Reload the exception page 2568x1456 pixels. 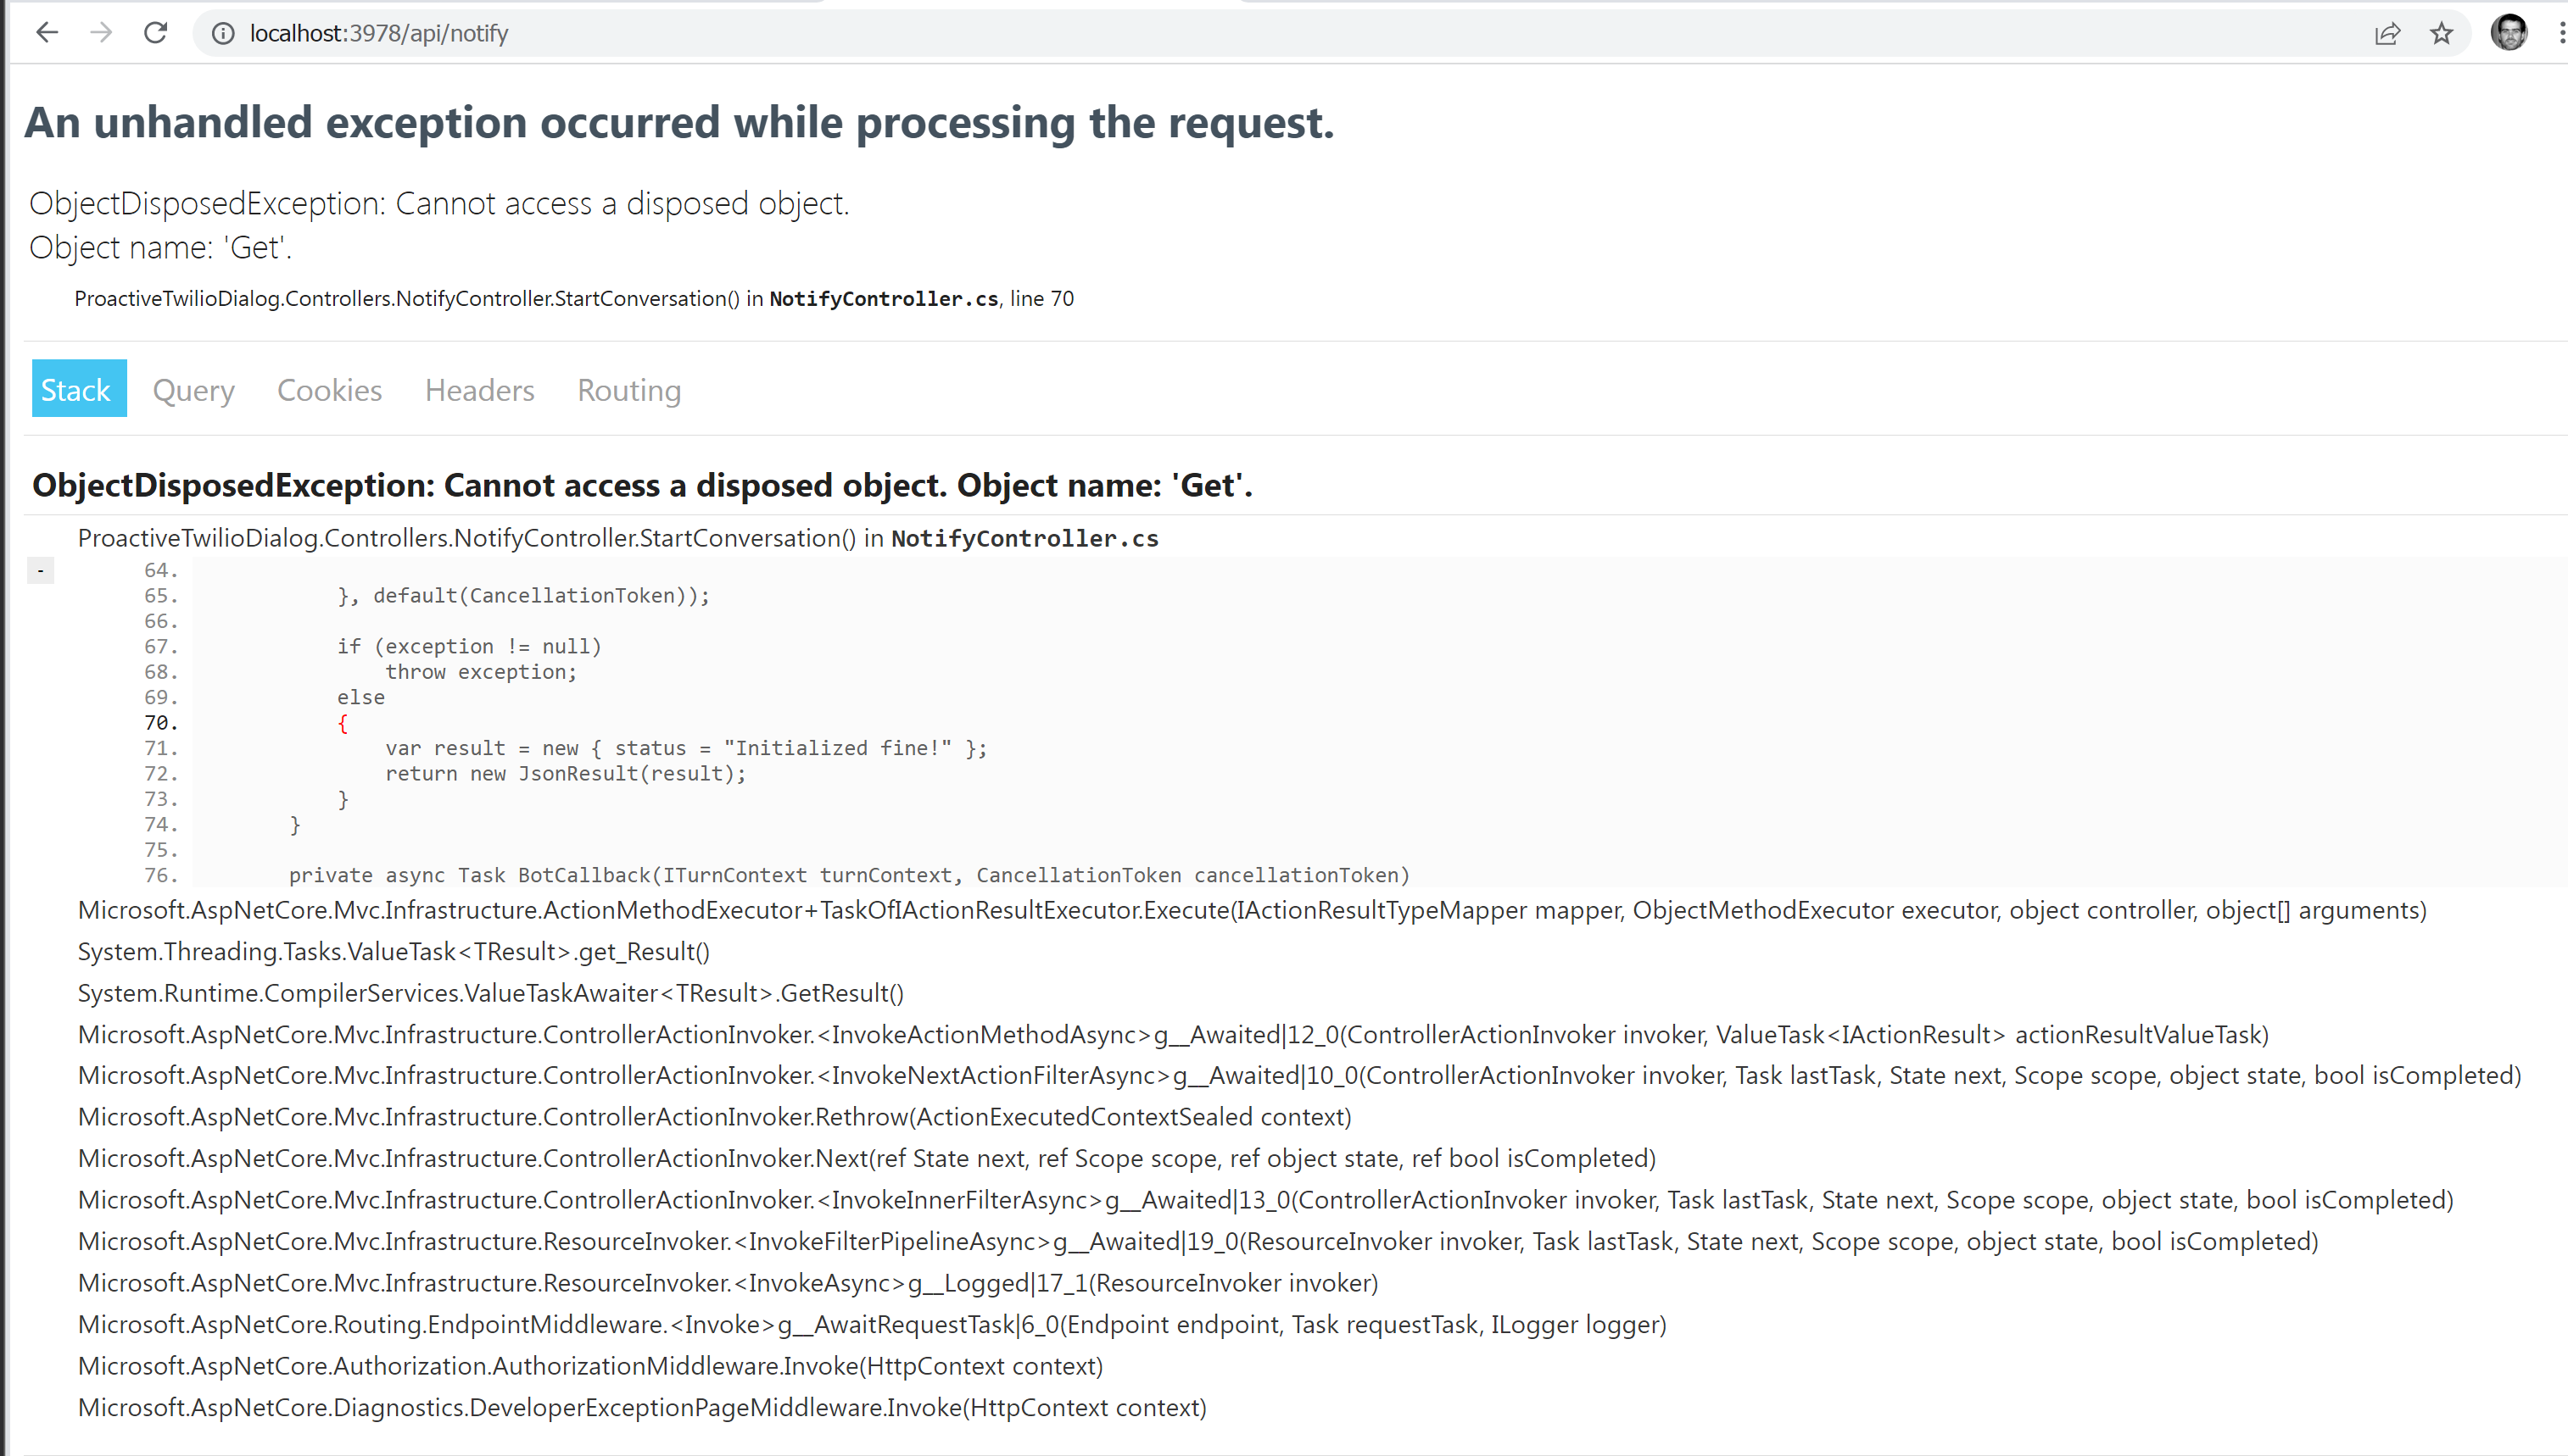point(156,33)
